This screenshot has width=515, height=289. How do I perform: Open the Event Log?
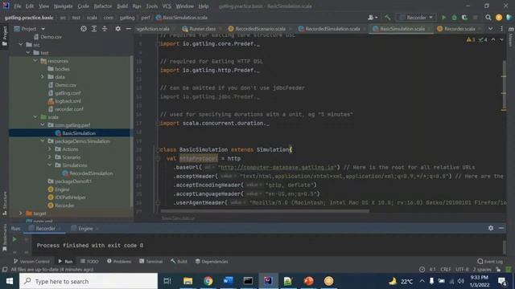[x=490, y=262]
